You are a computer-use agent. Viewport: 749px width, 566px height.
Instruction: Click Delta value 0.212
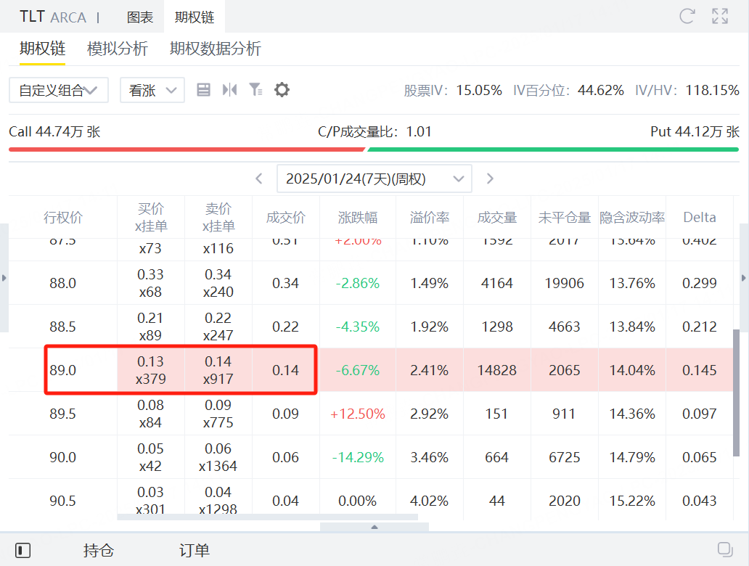tap(700, 327)
